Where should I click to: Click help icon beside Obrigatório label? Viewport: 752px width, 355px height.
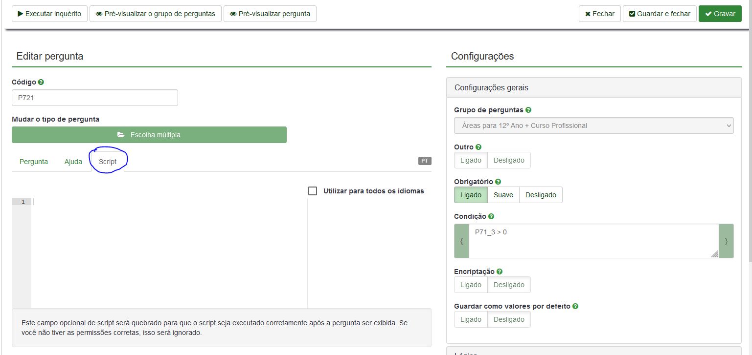[x=498, y=182]
